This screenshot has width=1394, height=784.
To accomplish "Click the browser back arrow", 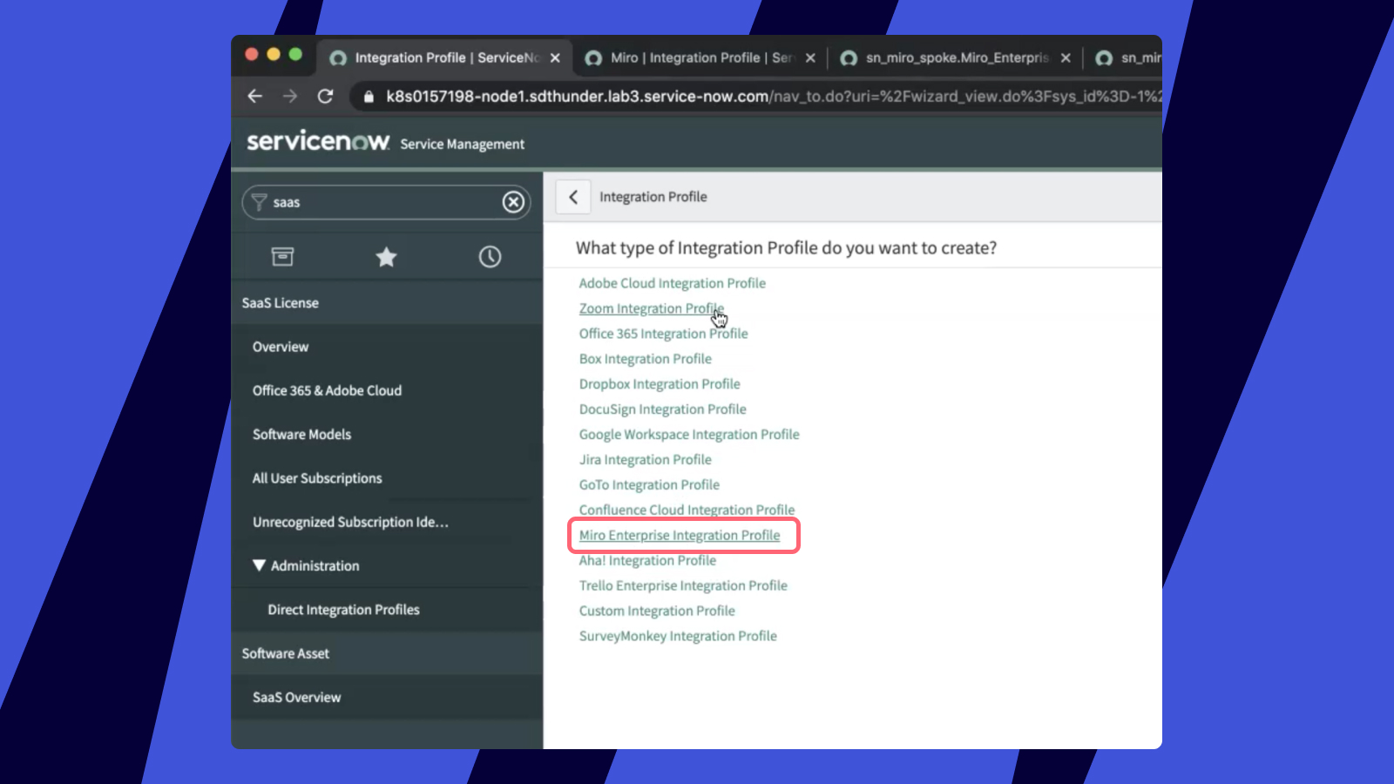I will (254, 96).
